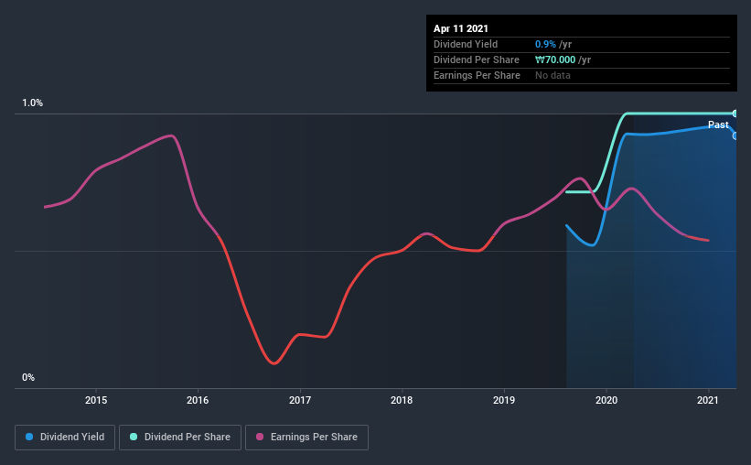Select the 2018 x-axis label

pos(402,400)
